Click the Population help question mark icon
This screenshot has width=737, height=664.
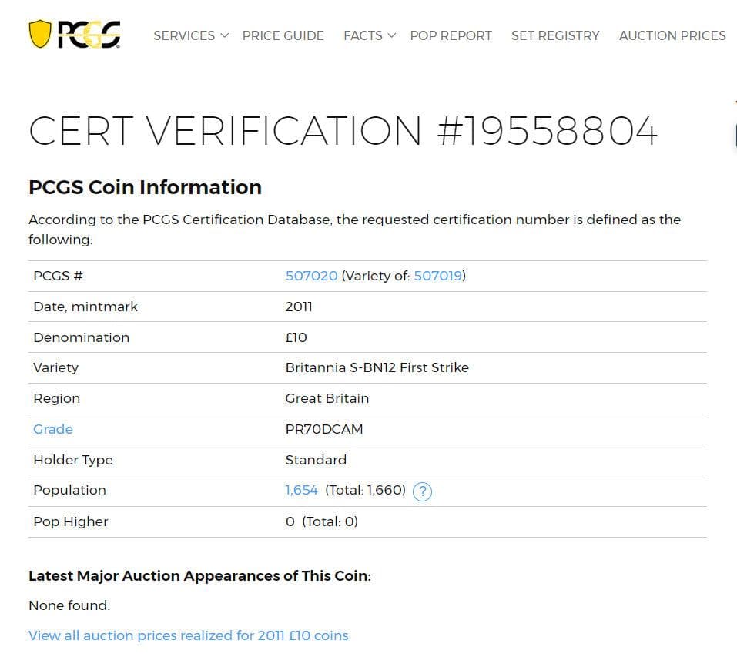coord(422,491)
